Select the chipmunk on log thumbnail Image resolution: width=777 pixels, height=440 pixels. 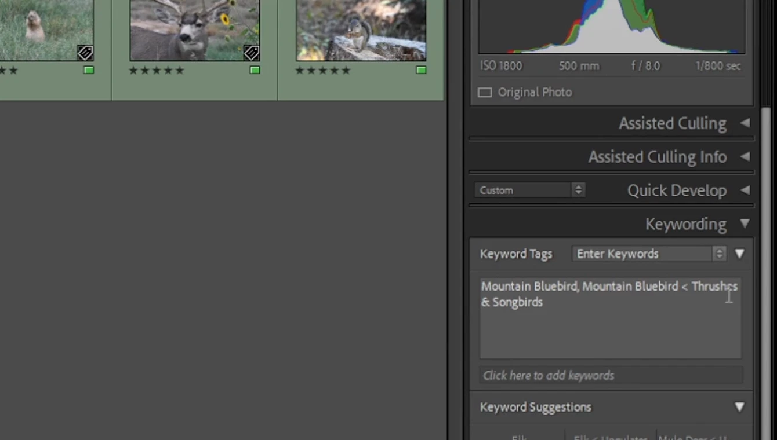[361, 30]
